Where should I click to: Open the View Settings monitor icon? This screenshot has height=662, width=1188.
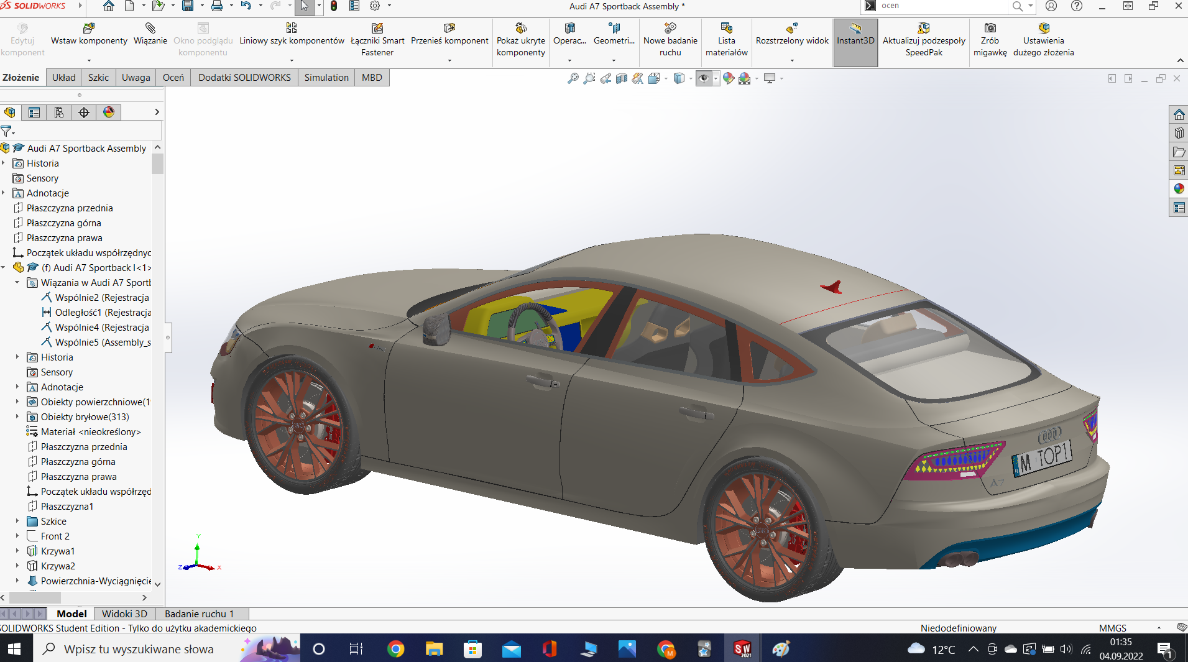point(770,78)
